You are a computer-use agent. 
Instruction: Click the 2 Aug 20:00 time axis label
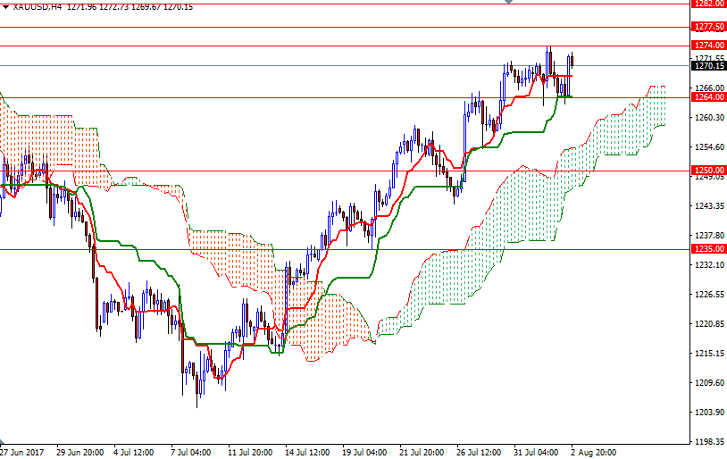click(x=592, y=452)
